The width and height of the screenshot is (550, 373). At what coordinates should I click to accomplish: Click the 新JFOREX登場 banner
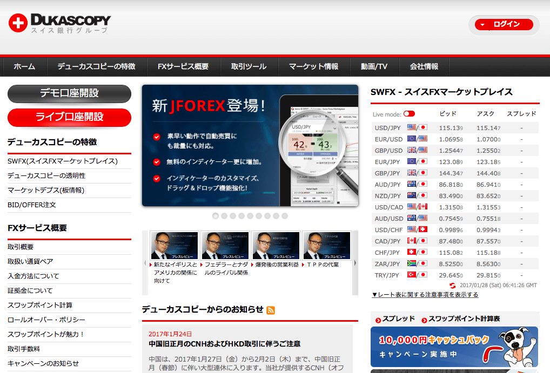(250, 146)
